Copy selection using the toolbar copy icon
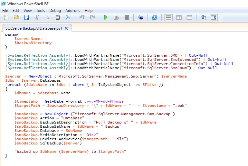This screenshot has height=166, width=248. coord(47,17)
